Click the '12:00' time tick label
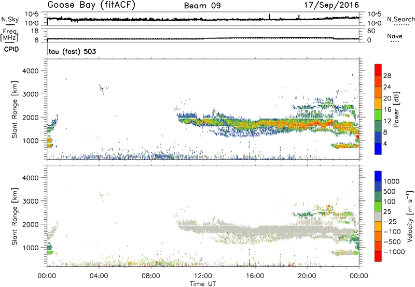This screenshot has width=415, height=287. tap(203, 276)
